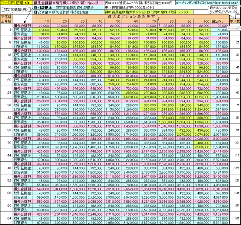Select the 設定なし column header
Viewport: 241px width, 225px height.
pos(220,21)
